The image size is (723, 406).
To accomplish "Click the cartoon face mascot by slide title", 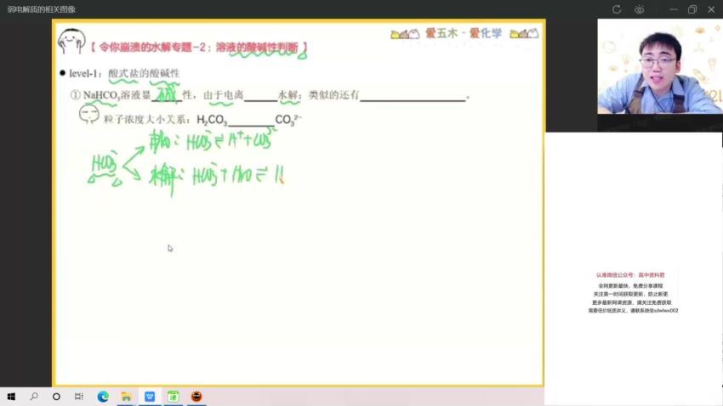I will [71, 42].
